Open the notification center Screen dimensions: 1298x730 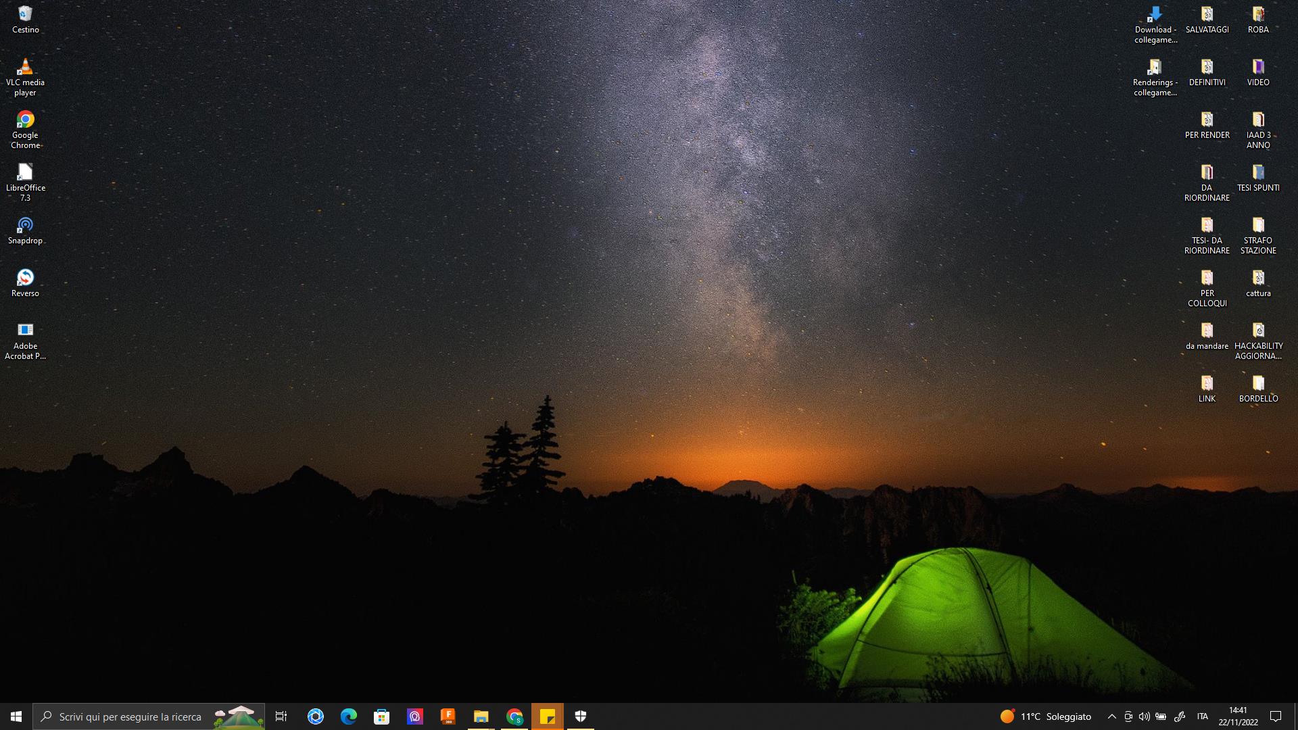pyautogui.click(x=1276, y=716)
